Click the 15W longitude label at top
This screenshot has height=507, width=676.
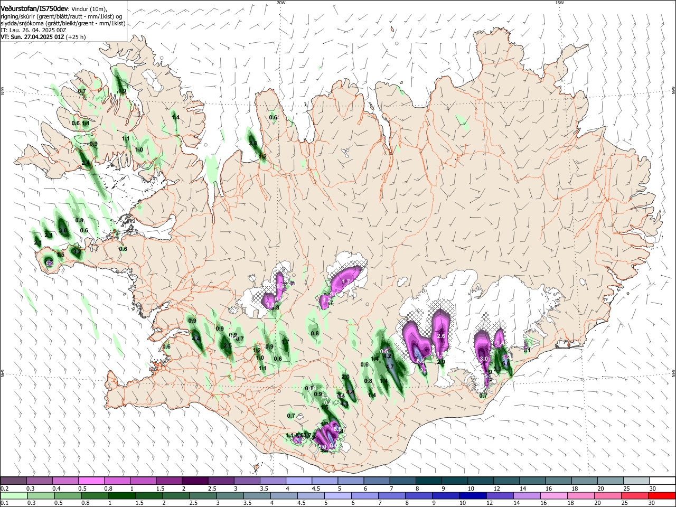click(x=559, y=3)
